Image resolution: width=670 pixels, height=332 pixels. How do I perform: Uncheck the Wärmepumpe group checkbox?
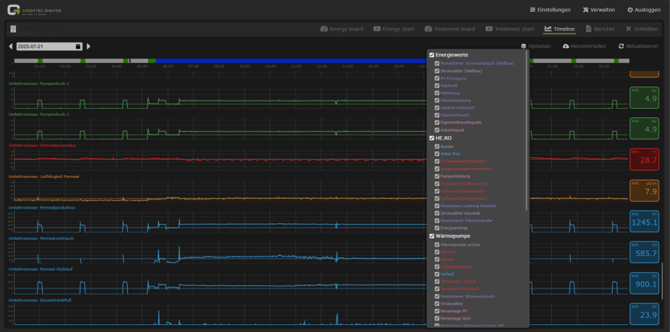pyautogui.click(x=431, y=236)
